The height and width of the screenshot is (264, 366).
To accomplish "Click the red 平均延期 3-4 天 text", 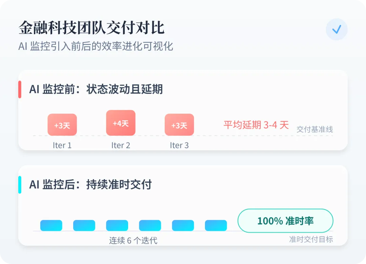I will [256, 125].
